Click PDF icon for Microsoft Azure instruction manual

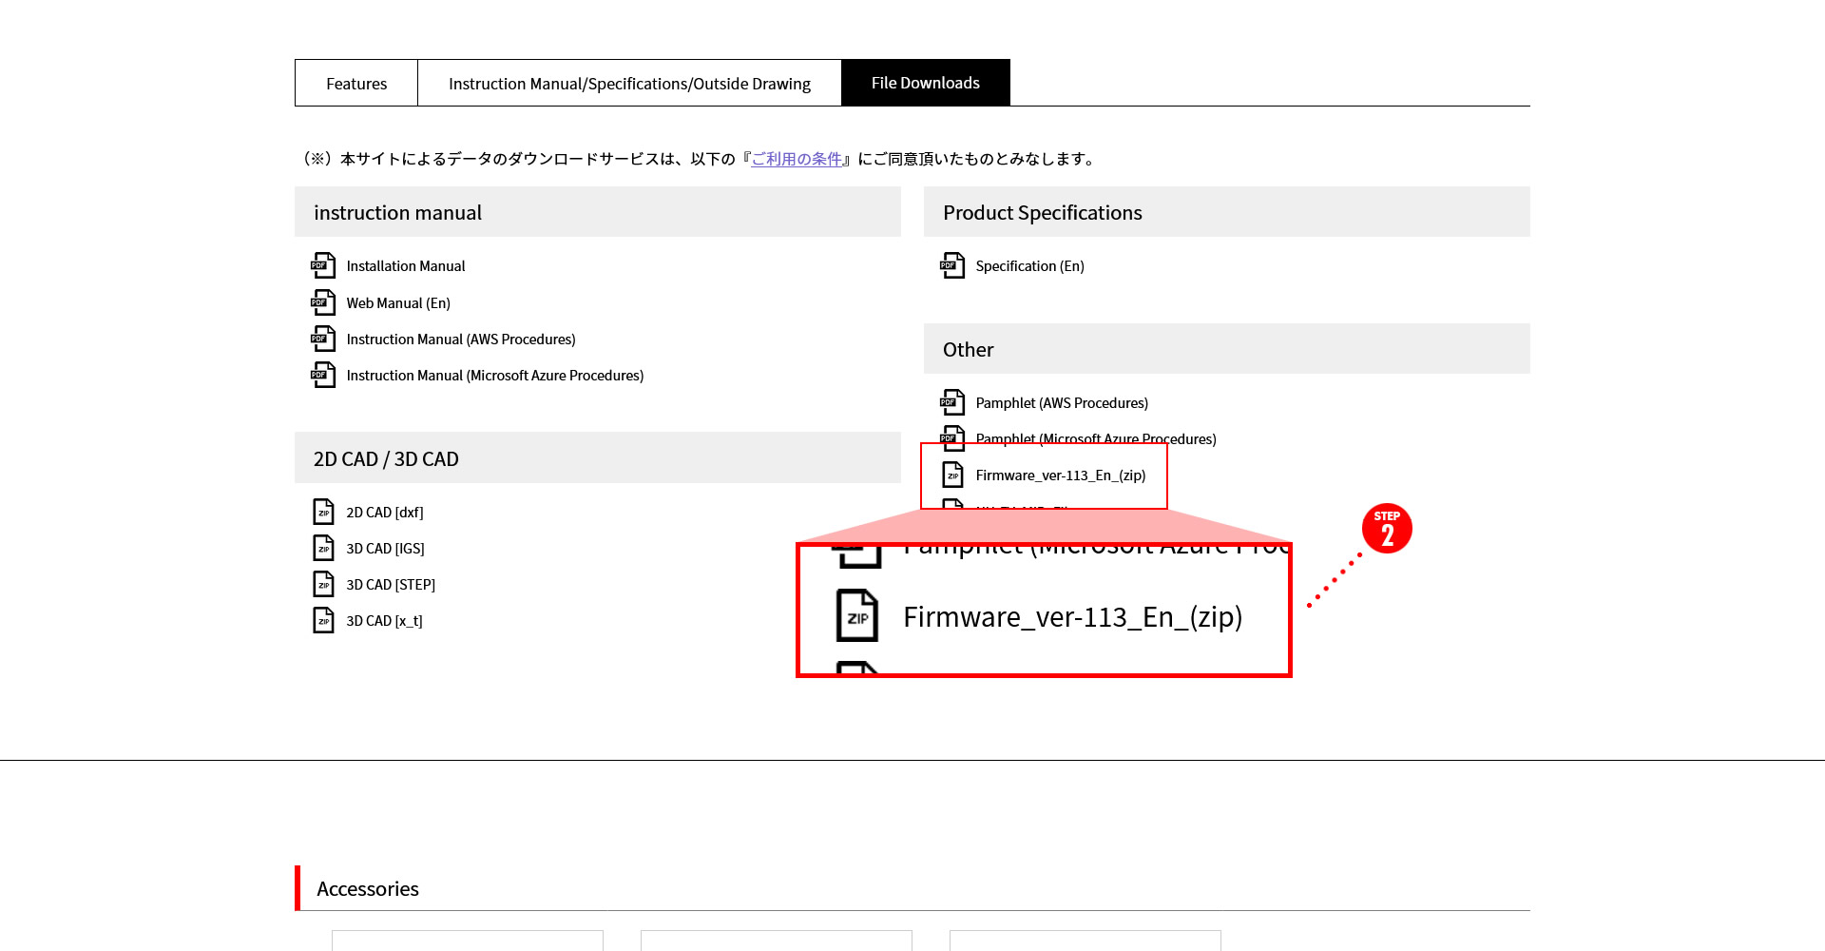pyautogui.click(x=323, y=375)
